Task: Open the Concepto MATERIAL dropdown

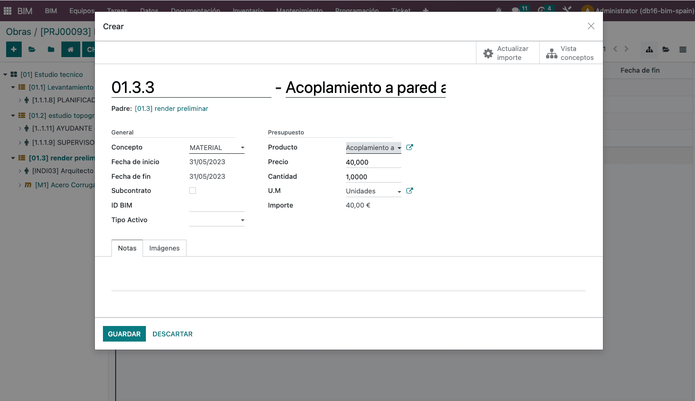Action: [217, 148]
